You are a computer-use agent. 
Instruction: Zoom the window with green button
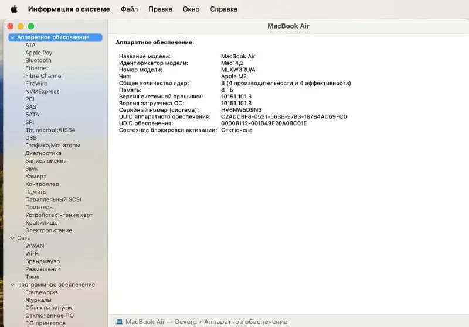31,26
